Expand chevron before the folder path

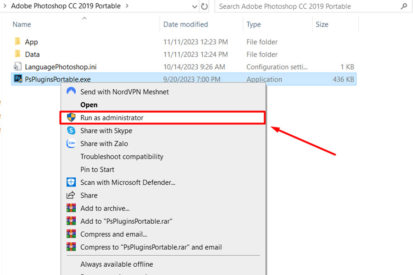click(x=5, y=6)
